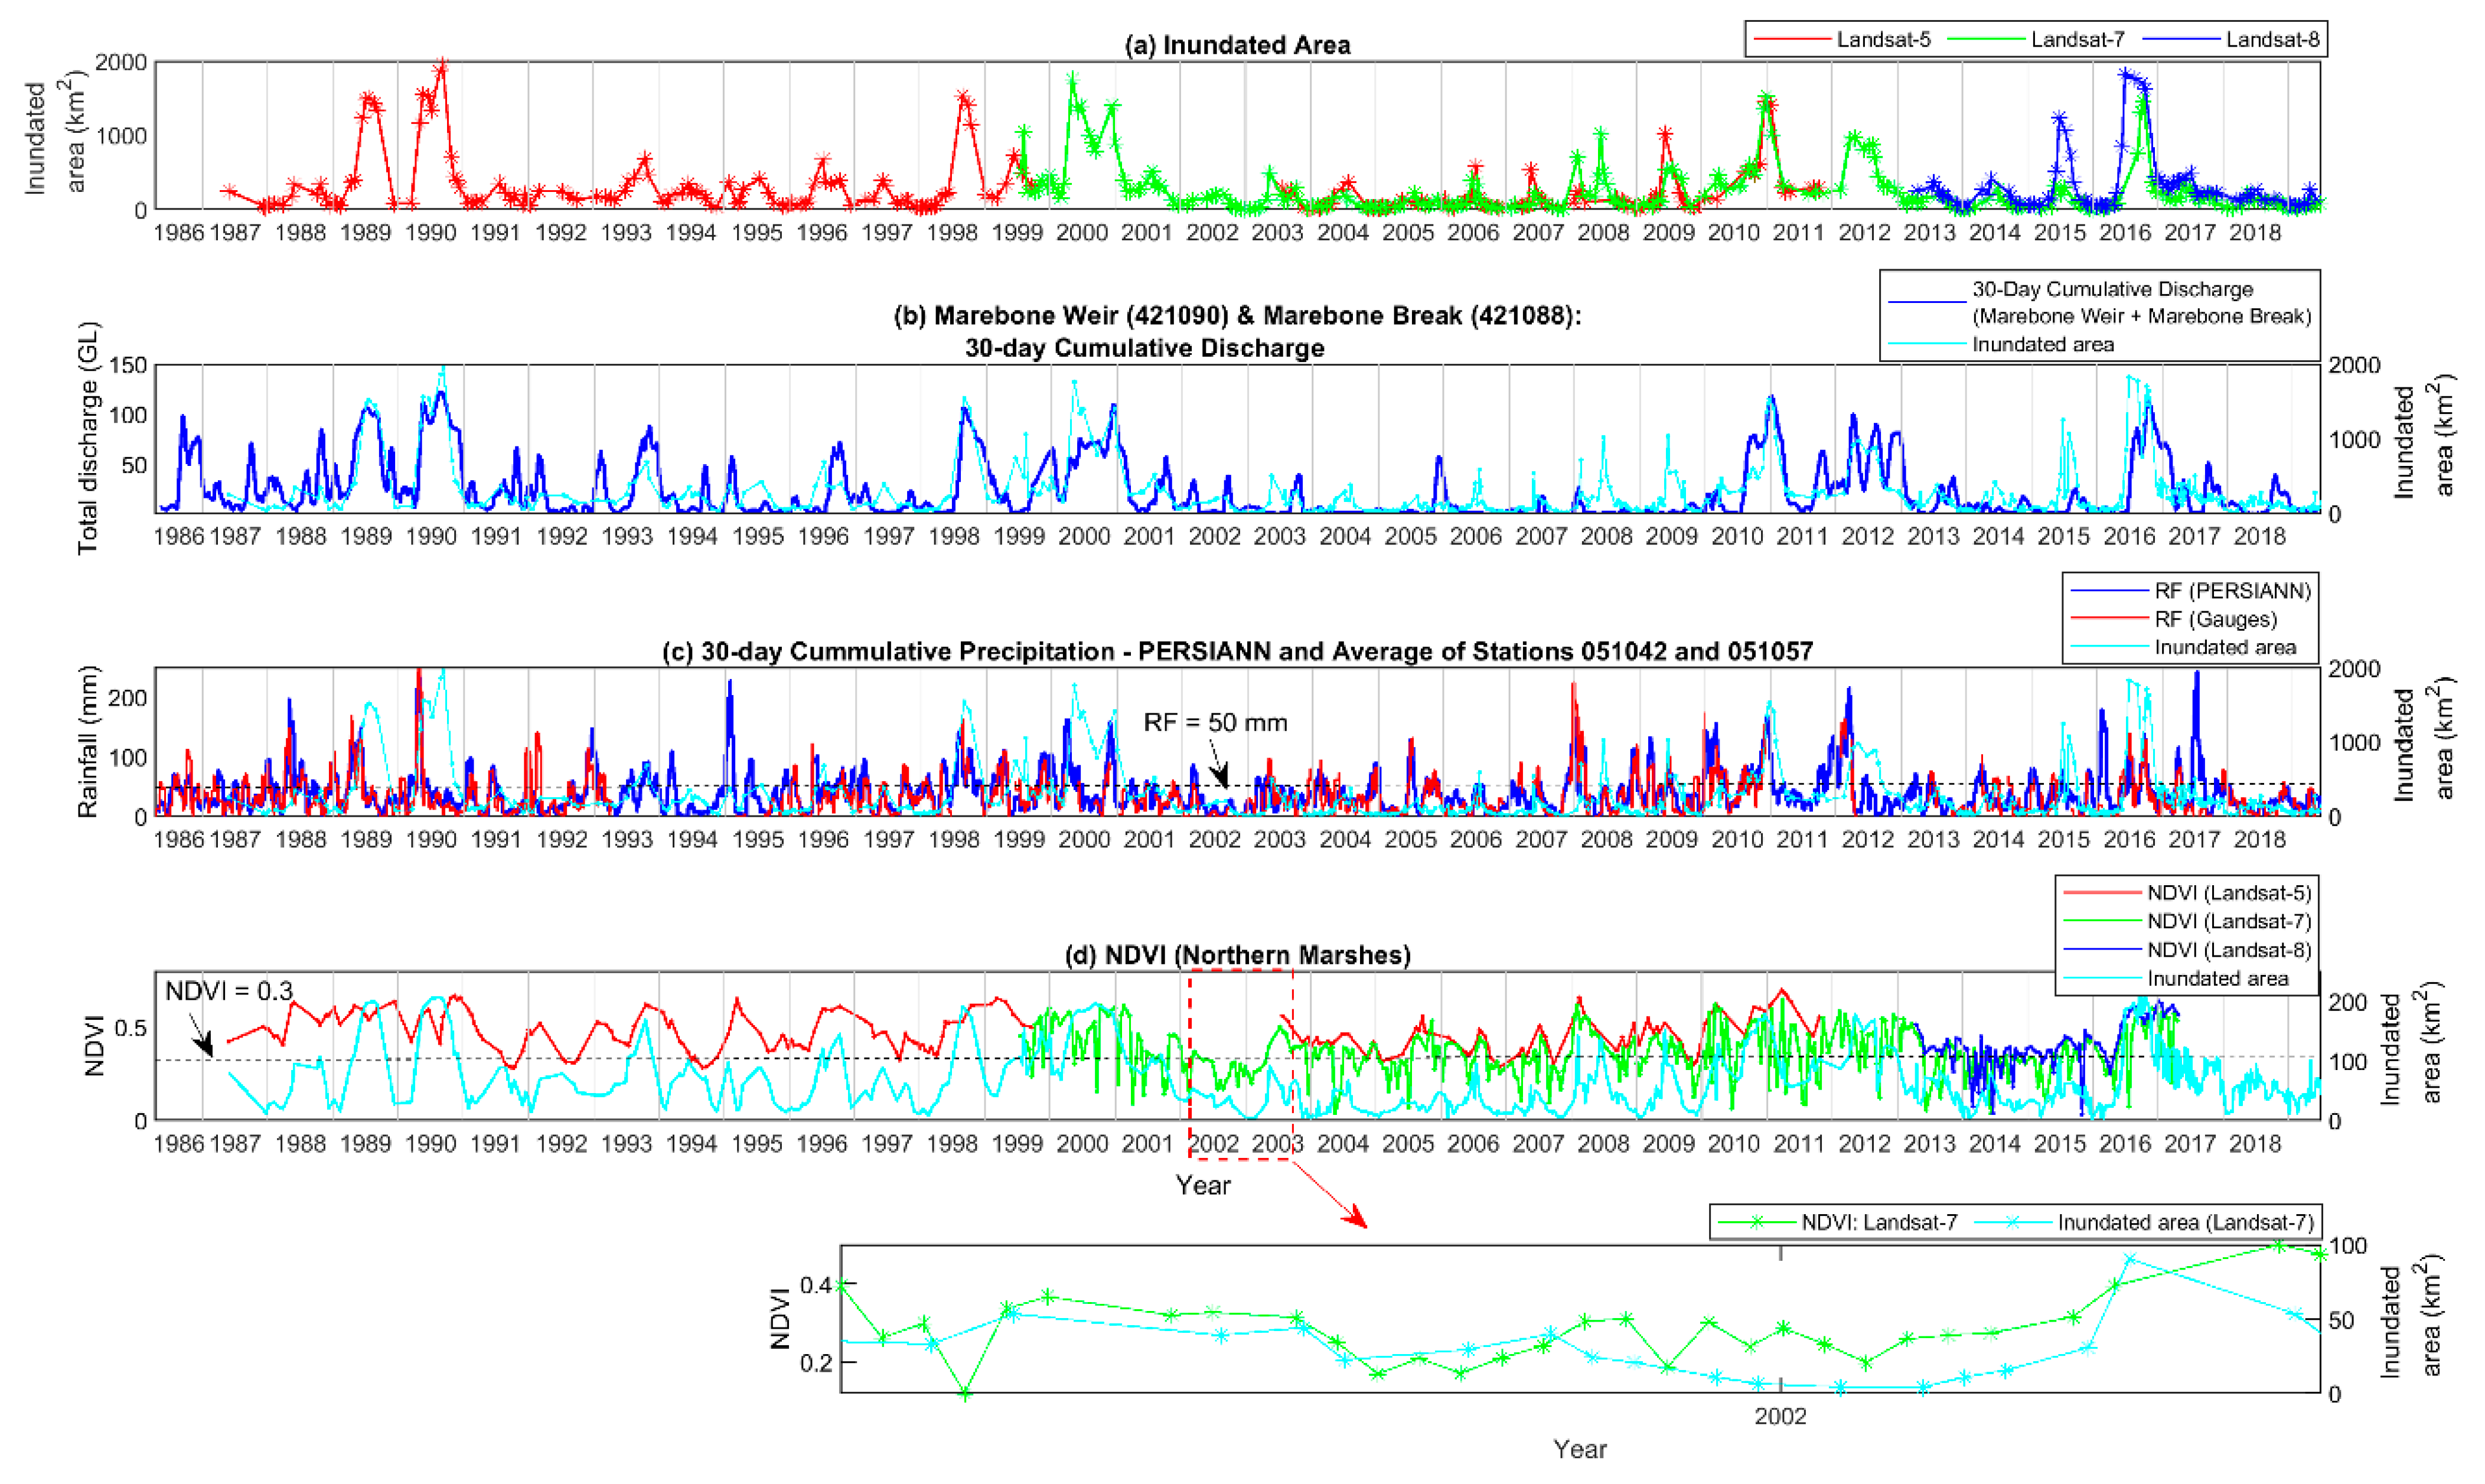2485x1484 pixels.
Task: Click the 'RF = 50 mm' annotation
Action: [1215, 722]
